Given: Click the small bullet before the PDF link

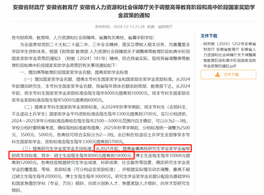Looking at the screenshot, I should pyautogui.click(x=201, y=44).
